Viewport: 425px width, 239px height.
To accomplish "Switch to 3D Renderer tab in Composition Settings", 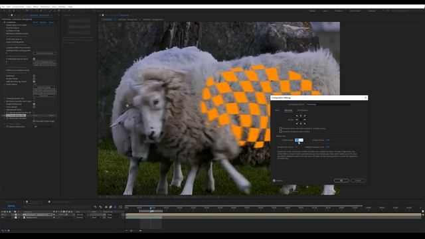I will (303, 110).
